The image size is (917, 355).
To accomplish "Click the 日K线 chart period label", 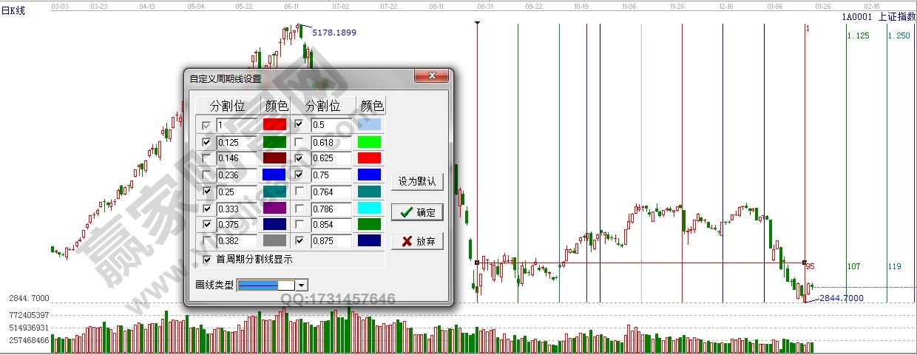I will (x=13, y=11).
